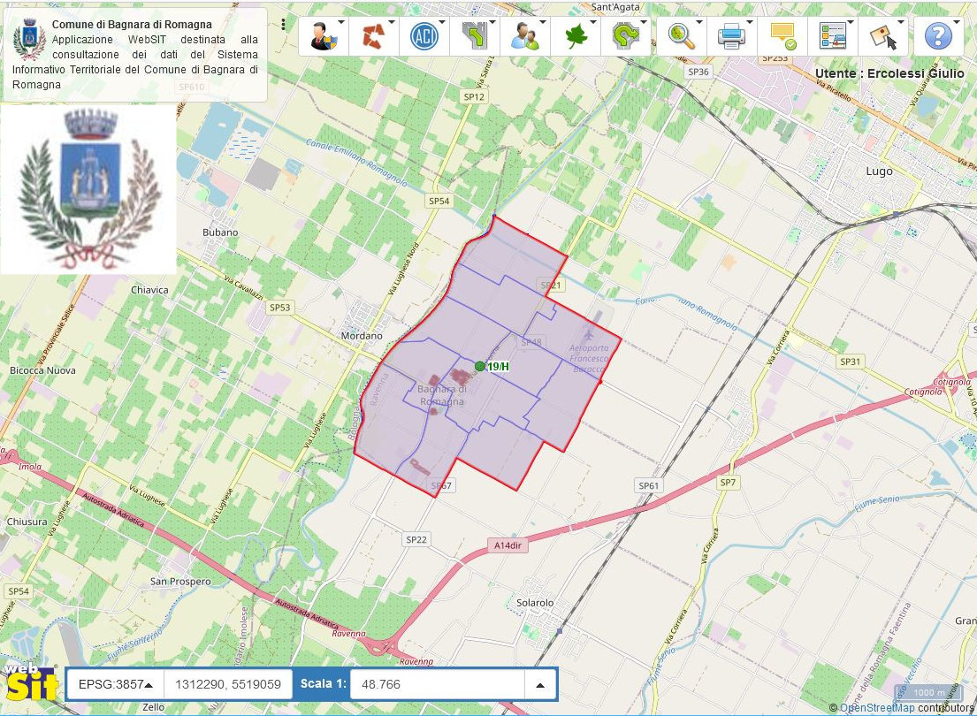Expand the arrow next to the help button
Viewport: 977px width, 716px height.
tap(957, 22)
